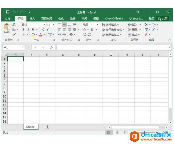Viewport: 174px width, 144px height.
Task: Open the 文件 File tab
Action: coord(8,19)
